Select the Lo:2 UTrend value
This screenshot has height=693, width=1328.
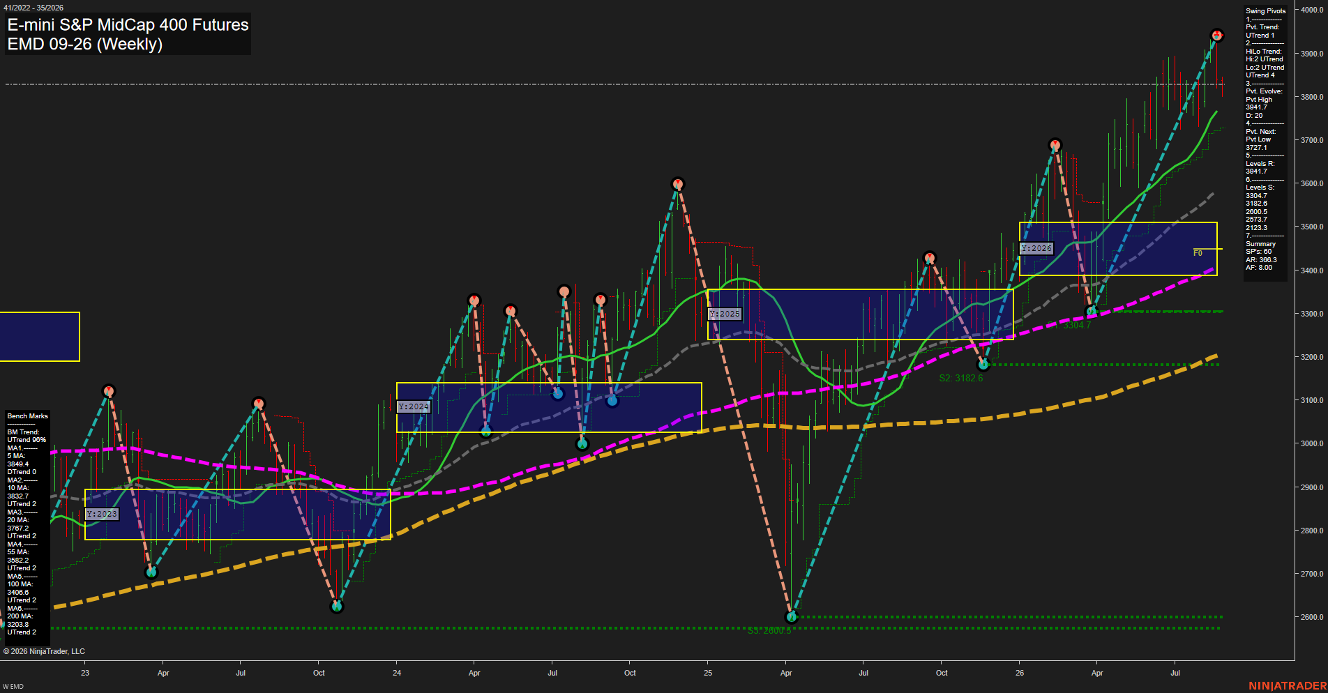point(1265,68)
